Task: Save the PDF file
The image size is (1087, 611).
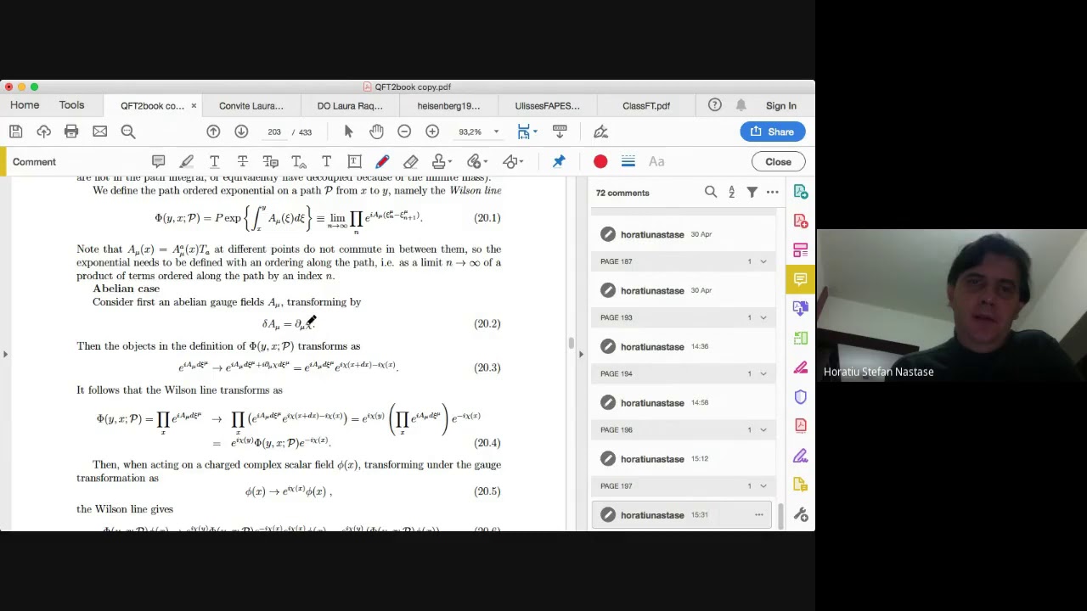Action: (15, 132)
